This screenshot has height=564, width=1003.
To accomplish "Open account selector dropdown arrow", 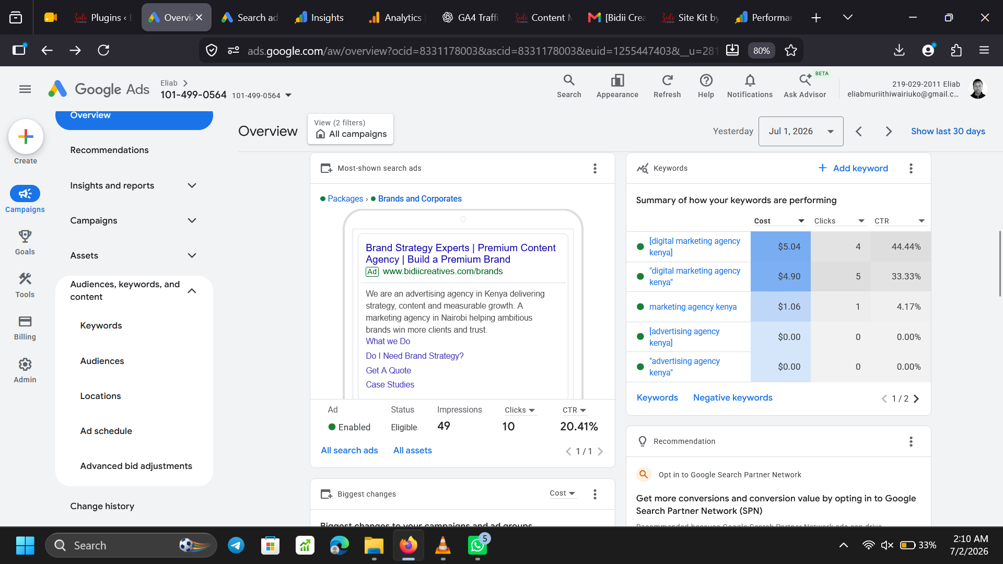I will pyautogui.click(x=288, y=95).
